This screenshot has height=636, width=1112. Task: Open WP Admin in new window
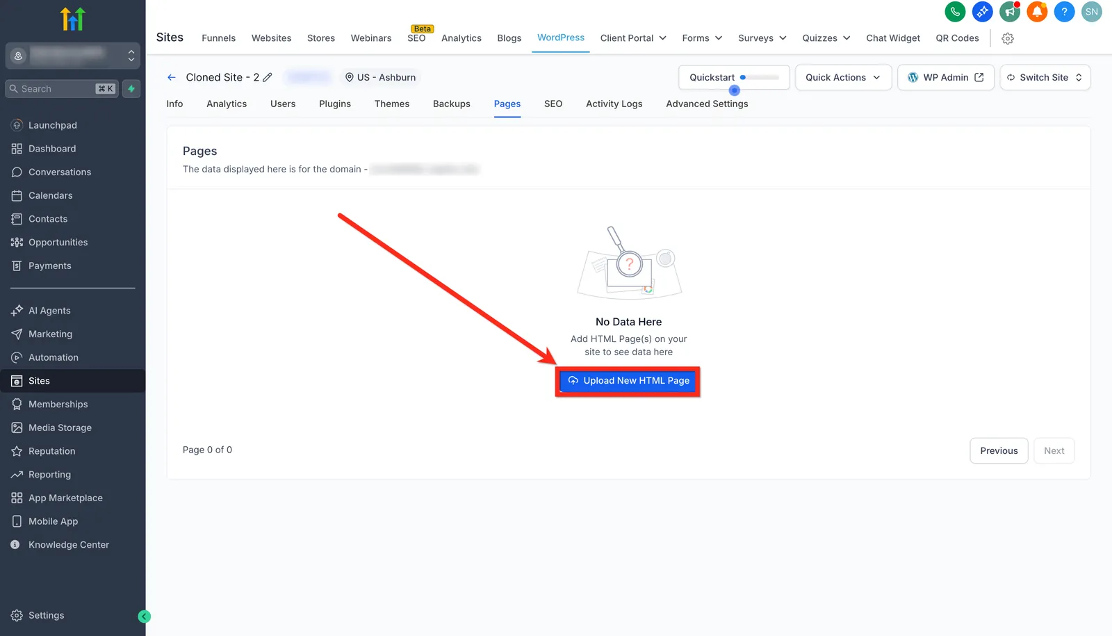946,77
